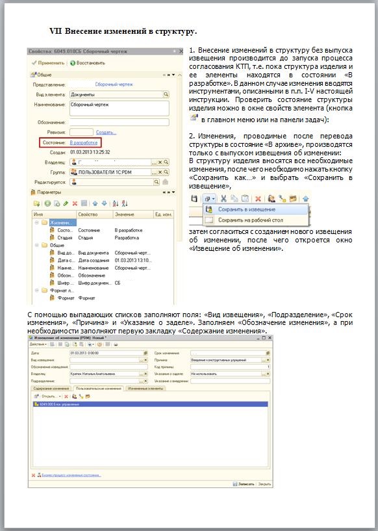
Task: Collapse the Жизненн... tree folder
Action: [36, 222]
